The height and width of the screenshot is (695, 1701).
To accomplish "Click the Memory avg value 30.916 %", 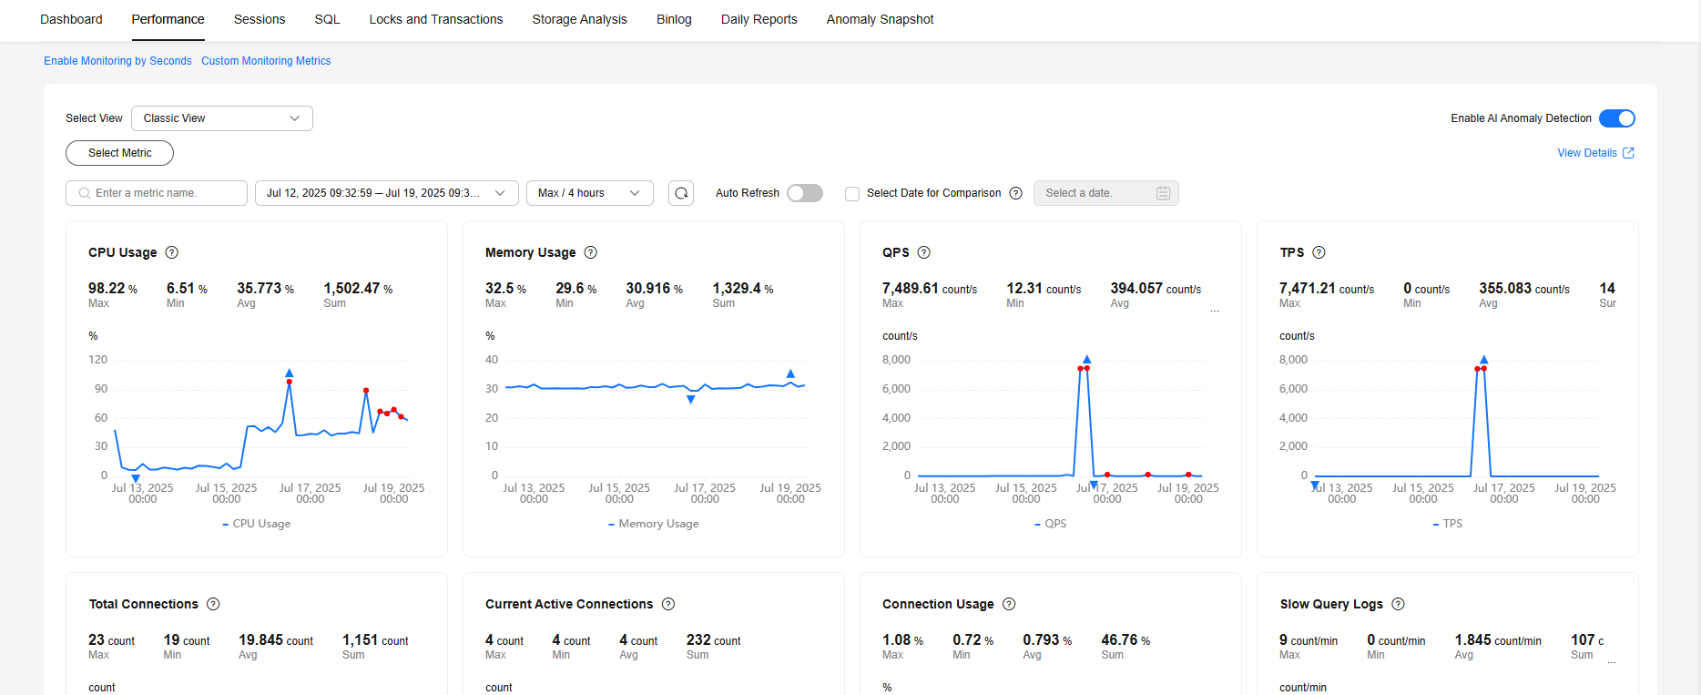I will 654,289.
